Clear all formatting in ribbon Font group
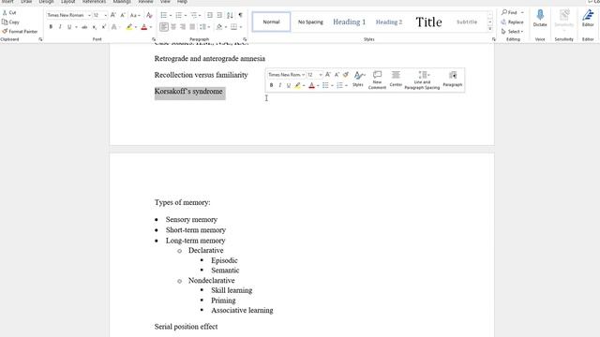Image resolution: width=600 pixels, height=337 pixels. click(x=149, y=15)
